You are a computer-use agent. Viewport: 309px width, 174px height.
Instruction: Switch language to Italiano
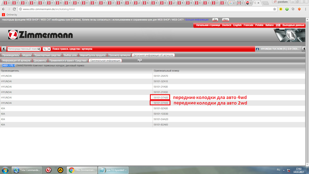[x=269, y=25]
